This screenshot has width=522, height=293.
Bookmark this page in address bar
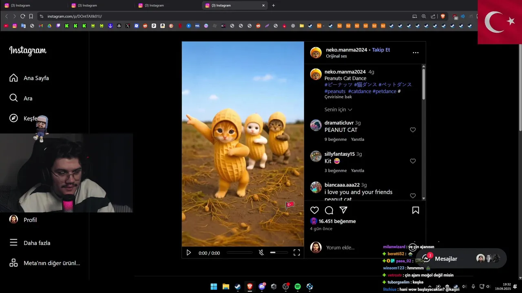coord(31,16)
